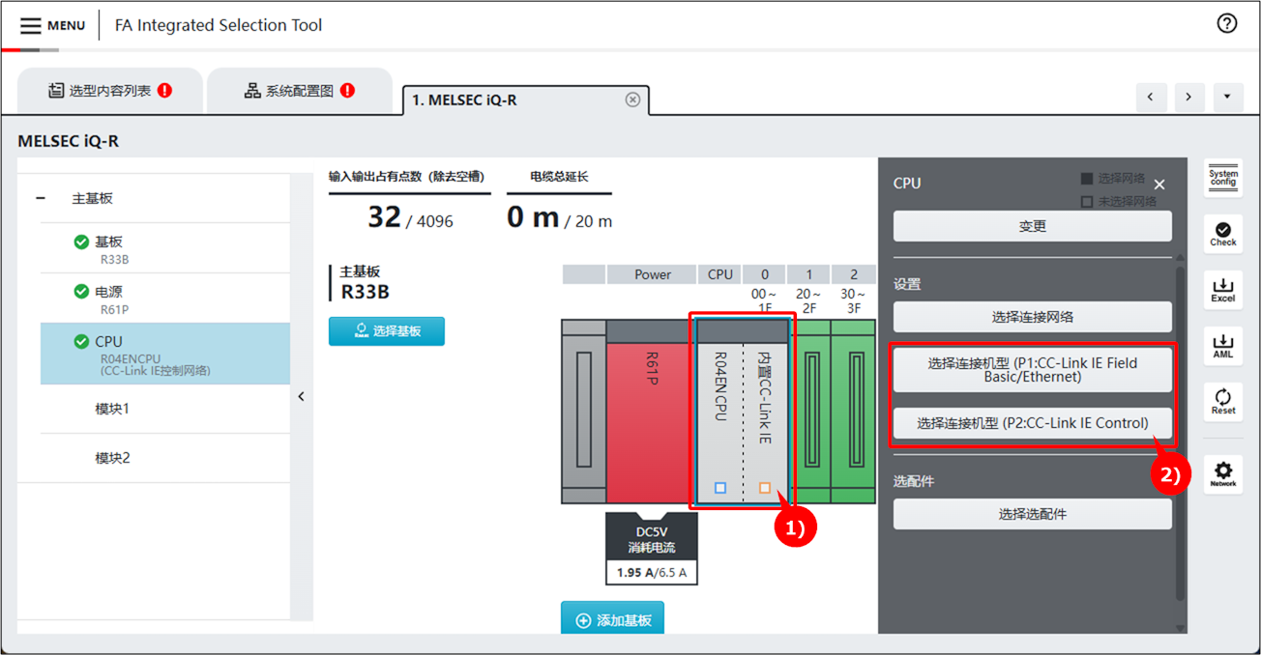Click blue square on R04ENCPU module
Viewport: 1261px width, 655px height.
(x=719, y=488)
